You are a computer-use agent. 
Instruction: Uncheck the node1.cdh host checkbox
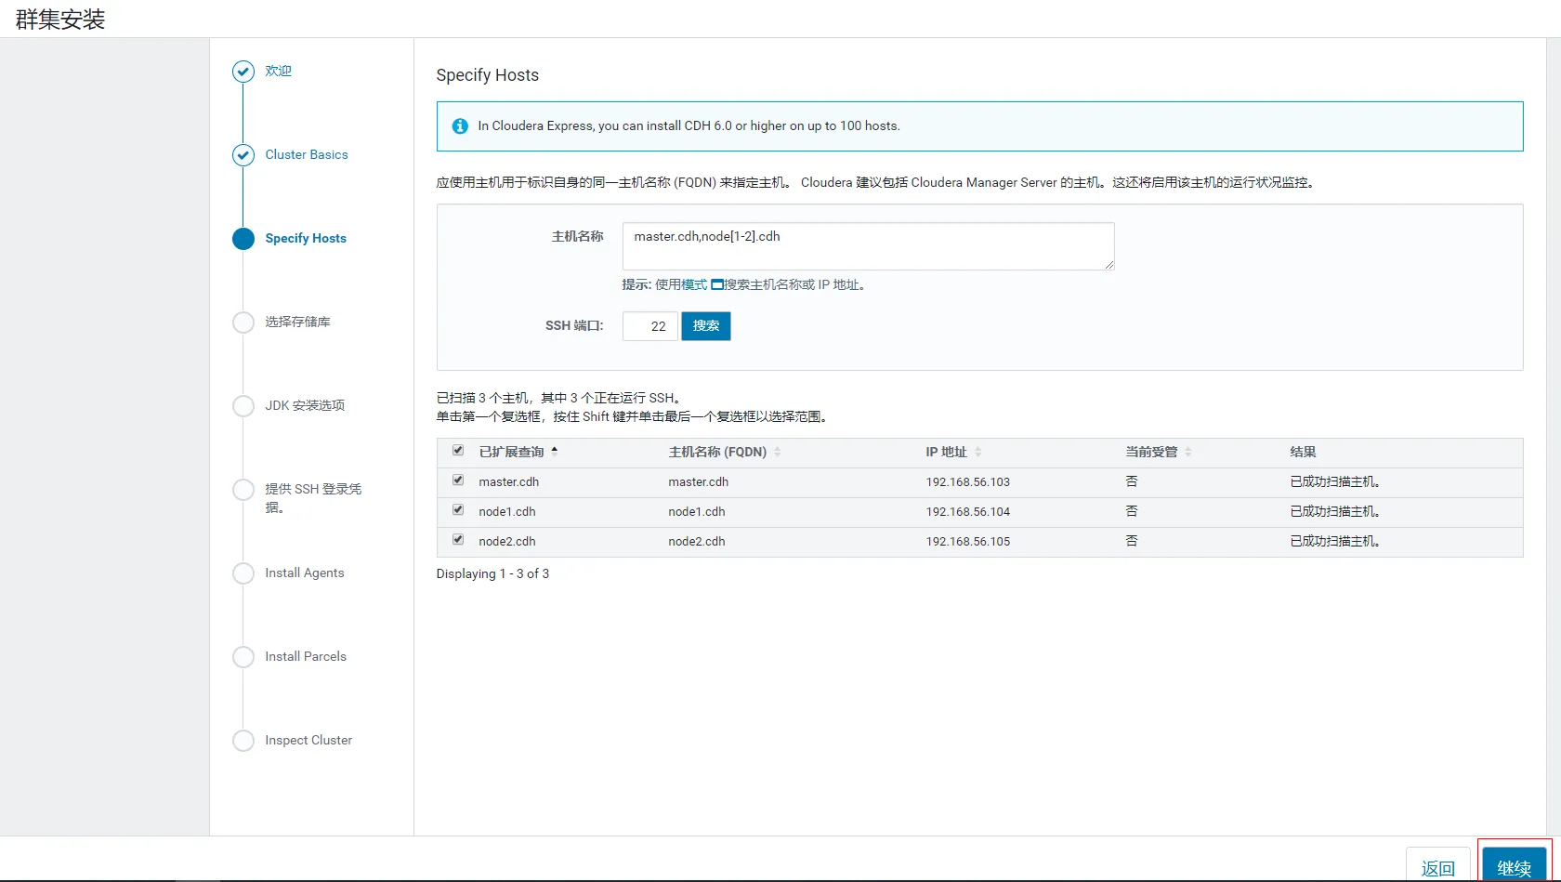[458, 510]
